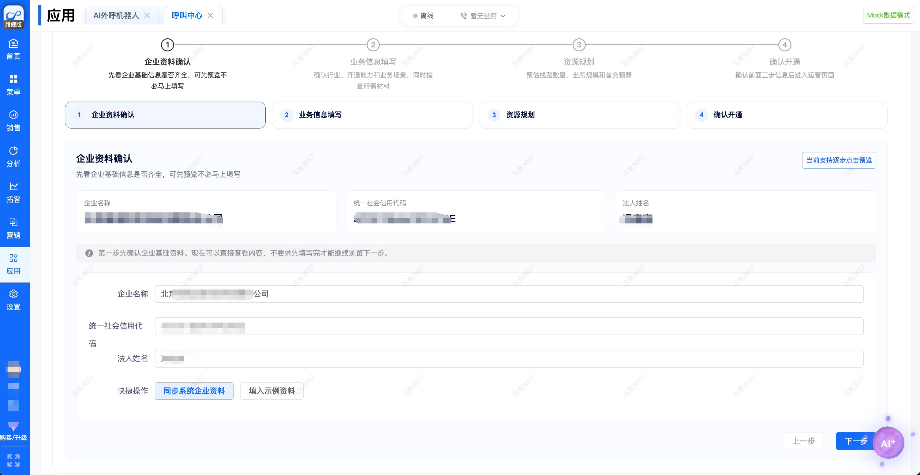The width and height of the screenshot is (920, 475).
Task: Switch to the 呼叫中心 tab
Action: [x=187, y=15]
